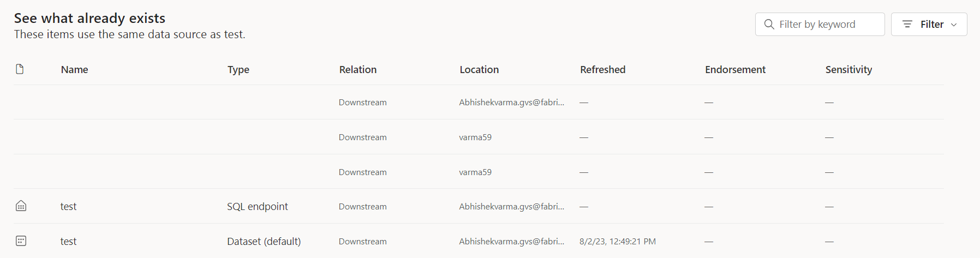The image size is (980, 258).
Task: Click the SQL endpoint icon beside test
Action: pyautogui.click(x=21, y=206)
